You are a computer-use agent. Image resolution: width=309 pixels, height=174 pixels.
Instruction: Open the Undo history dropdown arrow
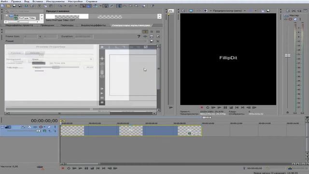click(x=65, y=6)
